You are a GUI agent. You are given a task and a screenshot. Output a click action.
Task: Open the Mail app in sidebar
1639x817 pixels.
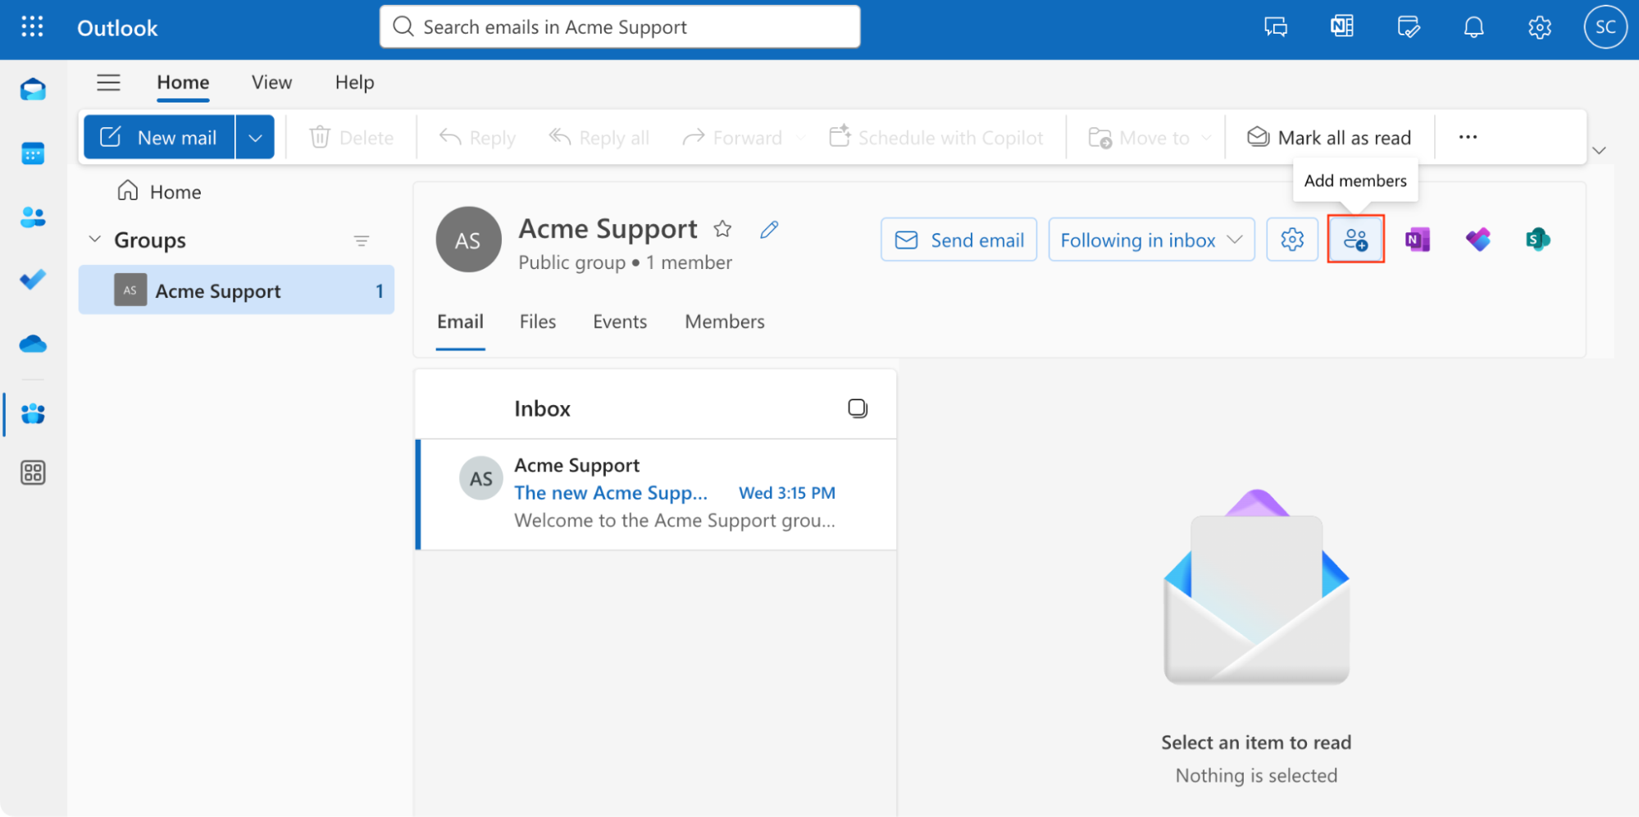[x=33, y=89]
